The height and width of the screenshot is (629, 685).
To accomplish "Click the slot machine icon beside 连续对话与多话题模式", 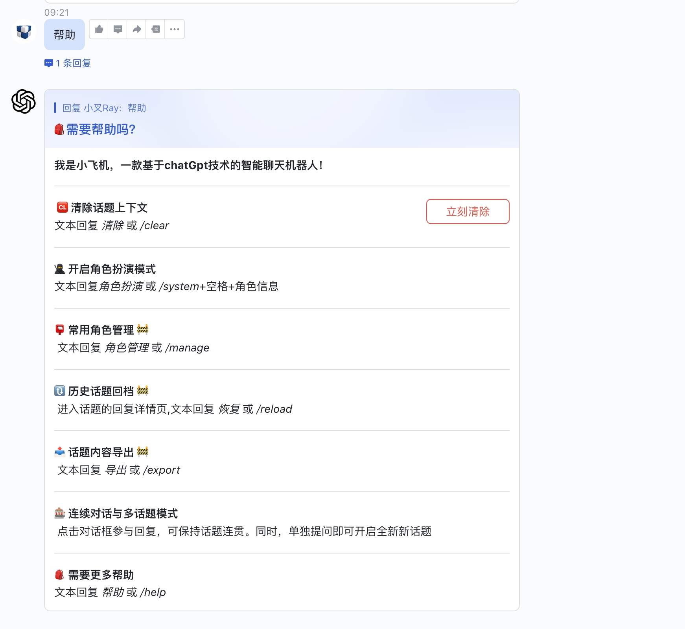I will point(60,513).
